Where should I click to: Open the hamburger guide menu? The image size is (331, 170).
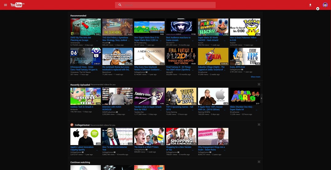[6, 5]
